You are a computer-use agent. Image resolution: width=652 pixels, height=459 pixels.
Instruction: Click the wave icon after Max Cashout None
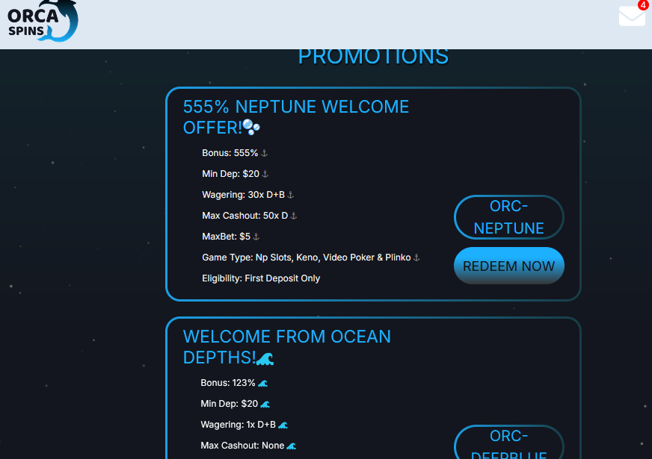(292, 446)
